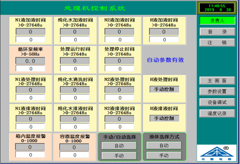Click 手动控制 under H液排液时间
240x164 pixels.
164,118
